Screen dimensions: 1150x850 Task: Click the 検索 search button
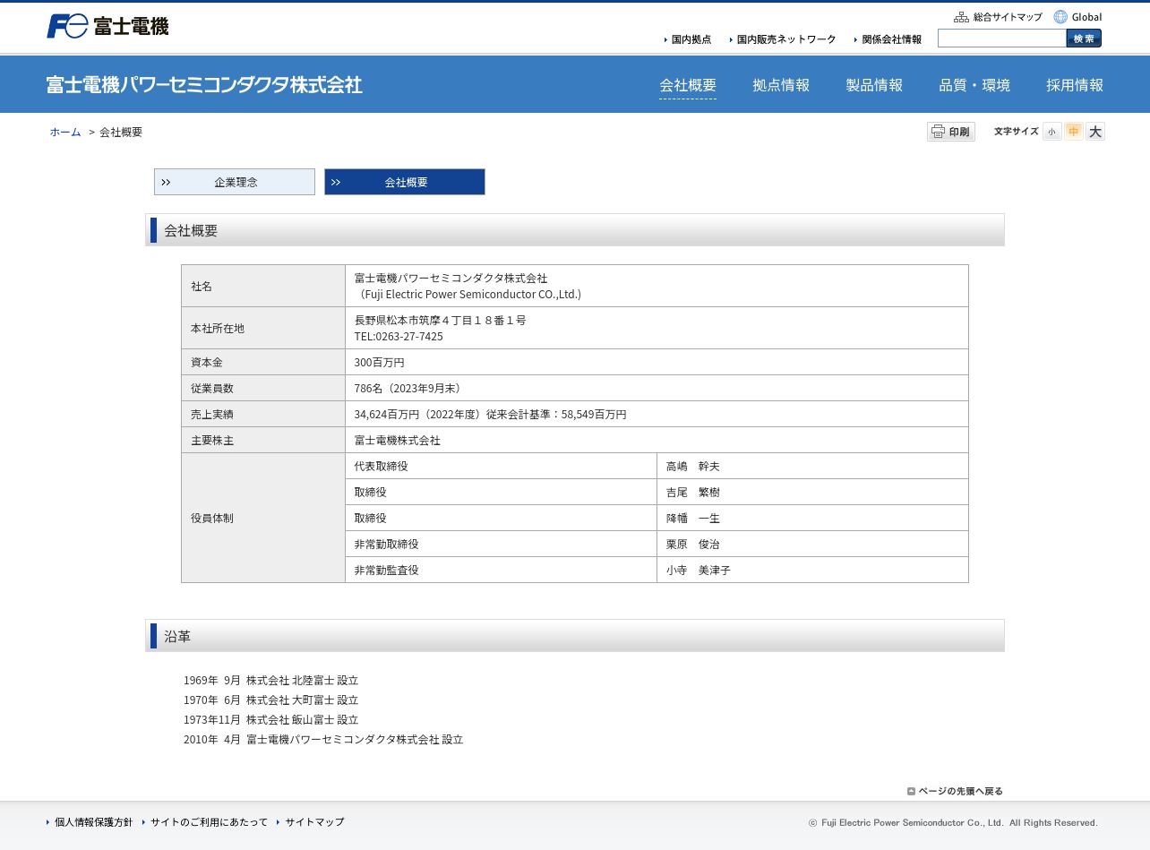tap(1084, 39)
